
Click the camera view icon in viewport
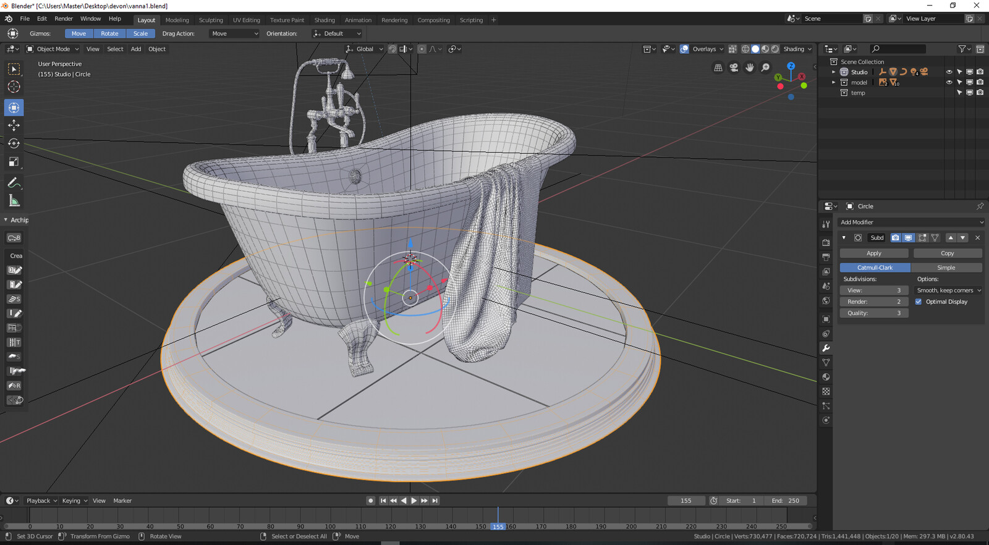[734, 67]
